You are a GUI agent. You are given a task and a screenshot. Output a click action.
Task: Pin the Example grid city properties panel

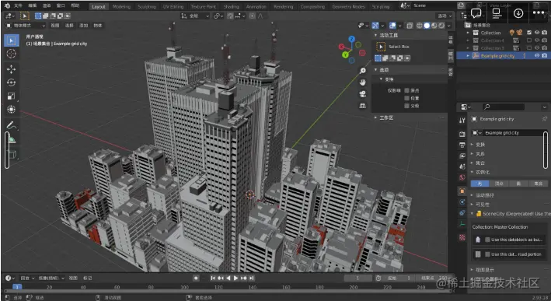(544, 119)
